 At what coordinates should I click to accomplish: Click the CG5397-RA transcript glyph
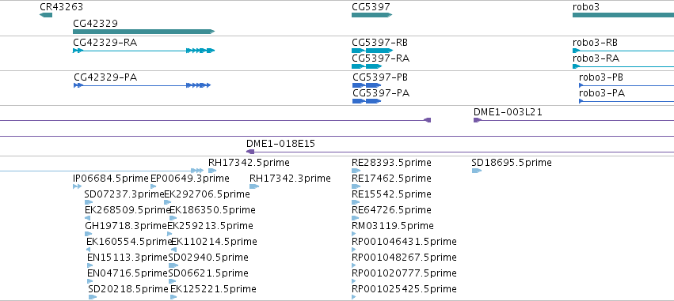click(367, 66)
